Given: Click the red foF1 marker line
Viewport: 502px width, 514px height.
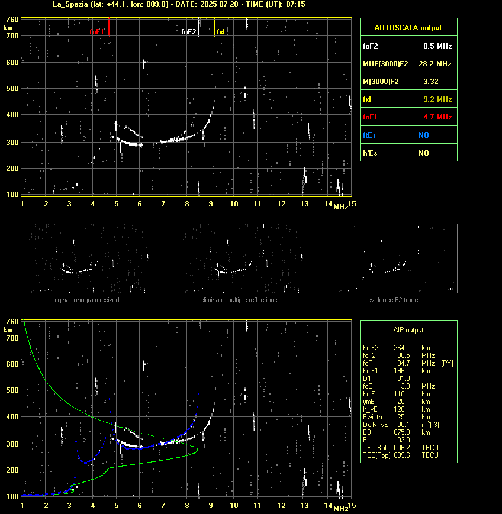Looking at the screenshot, I should click(x=109, y=27).
